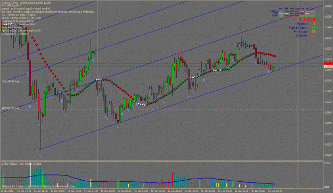Click the 13 Jan 21:00 time axis label
This screenshot has height=193, width=333.
tap(91, 191)
